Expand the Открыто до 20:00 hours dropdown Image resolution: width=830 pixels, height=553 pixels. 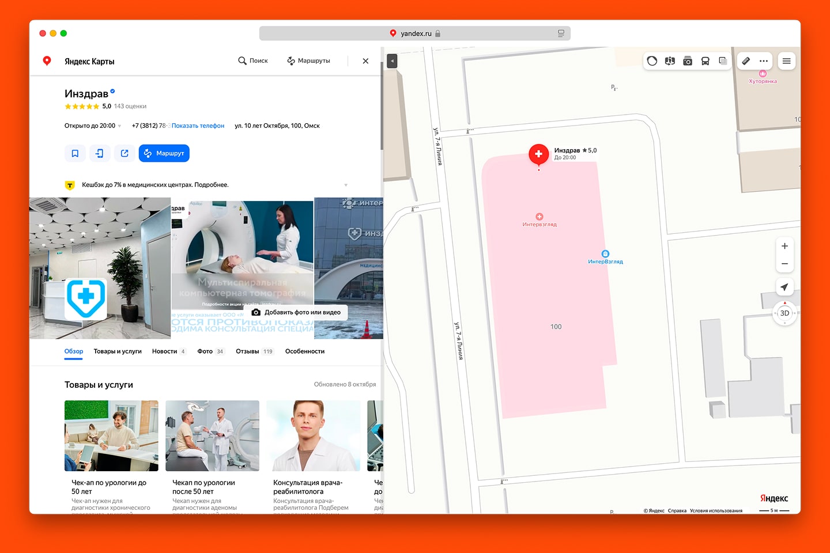click(x=119, y=126)
